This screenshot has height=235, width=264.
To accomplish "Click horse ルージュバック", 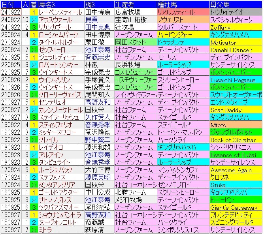I will pos(55,170).
